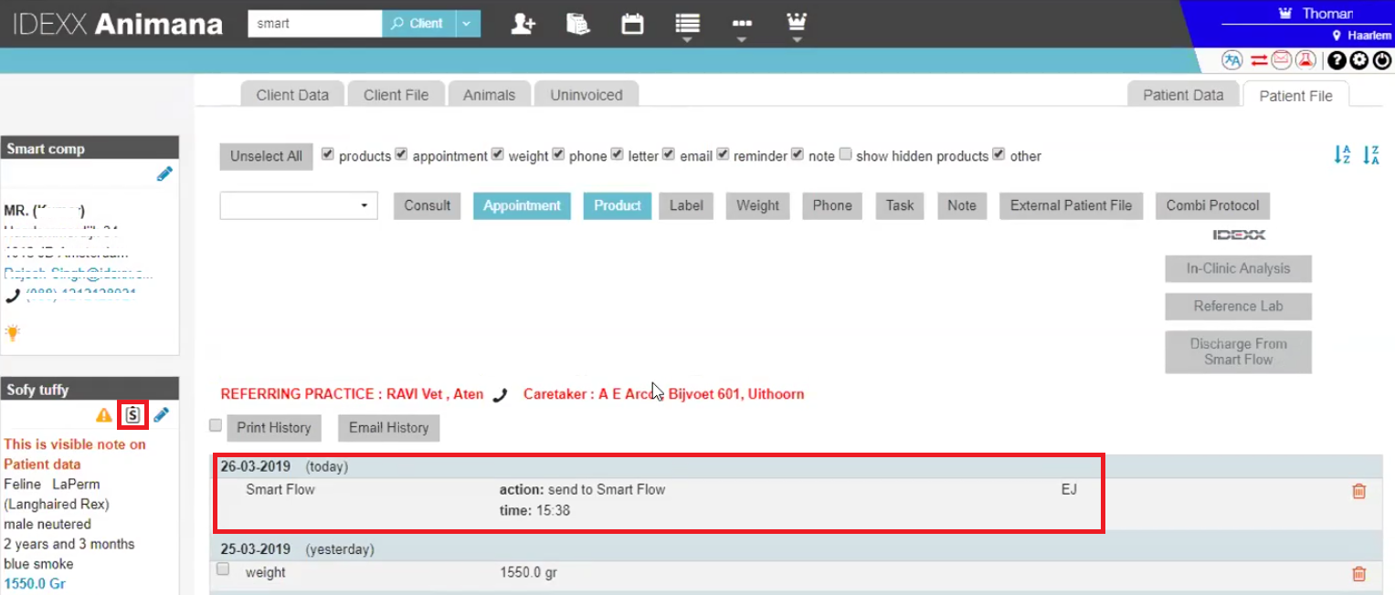Click the search field containing smart
Viewport: 1395px width, 595px height.
click(314, 24)
